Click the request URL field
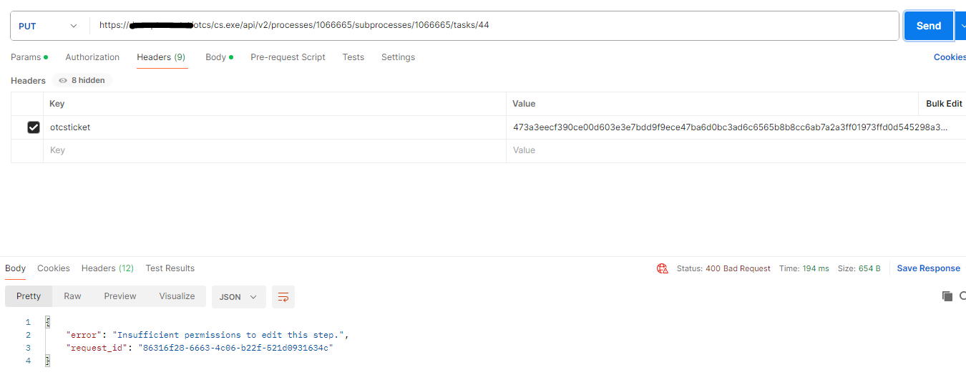Screen dimensions: 966x390 click(494, 26)
